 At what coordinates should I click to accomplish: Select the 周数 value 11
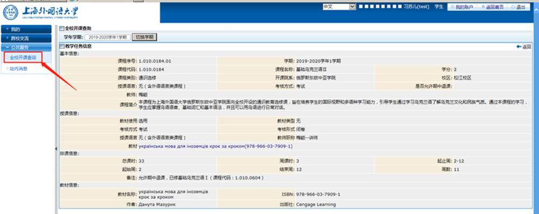456,169
